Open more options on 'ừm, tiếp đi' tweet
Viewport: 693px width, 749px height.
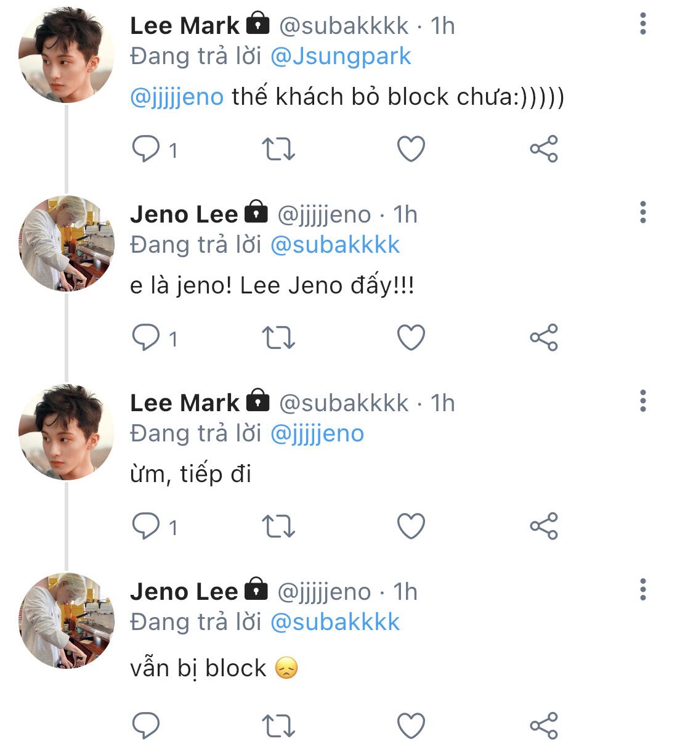click(642, 401)
